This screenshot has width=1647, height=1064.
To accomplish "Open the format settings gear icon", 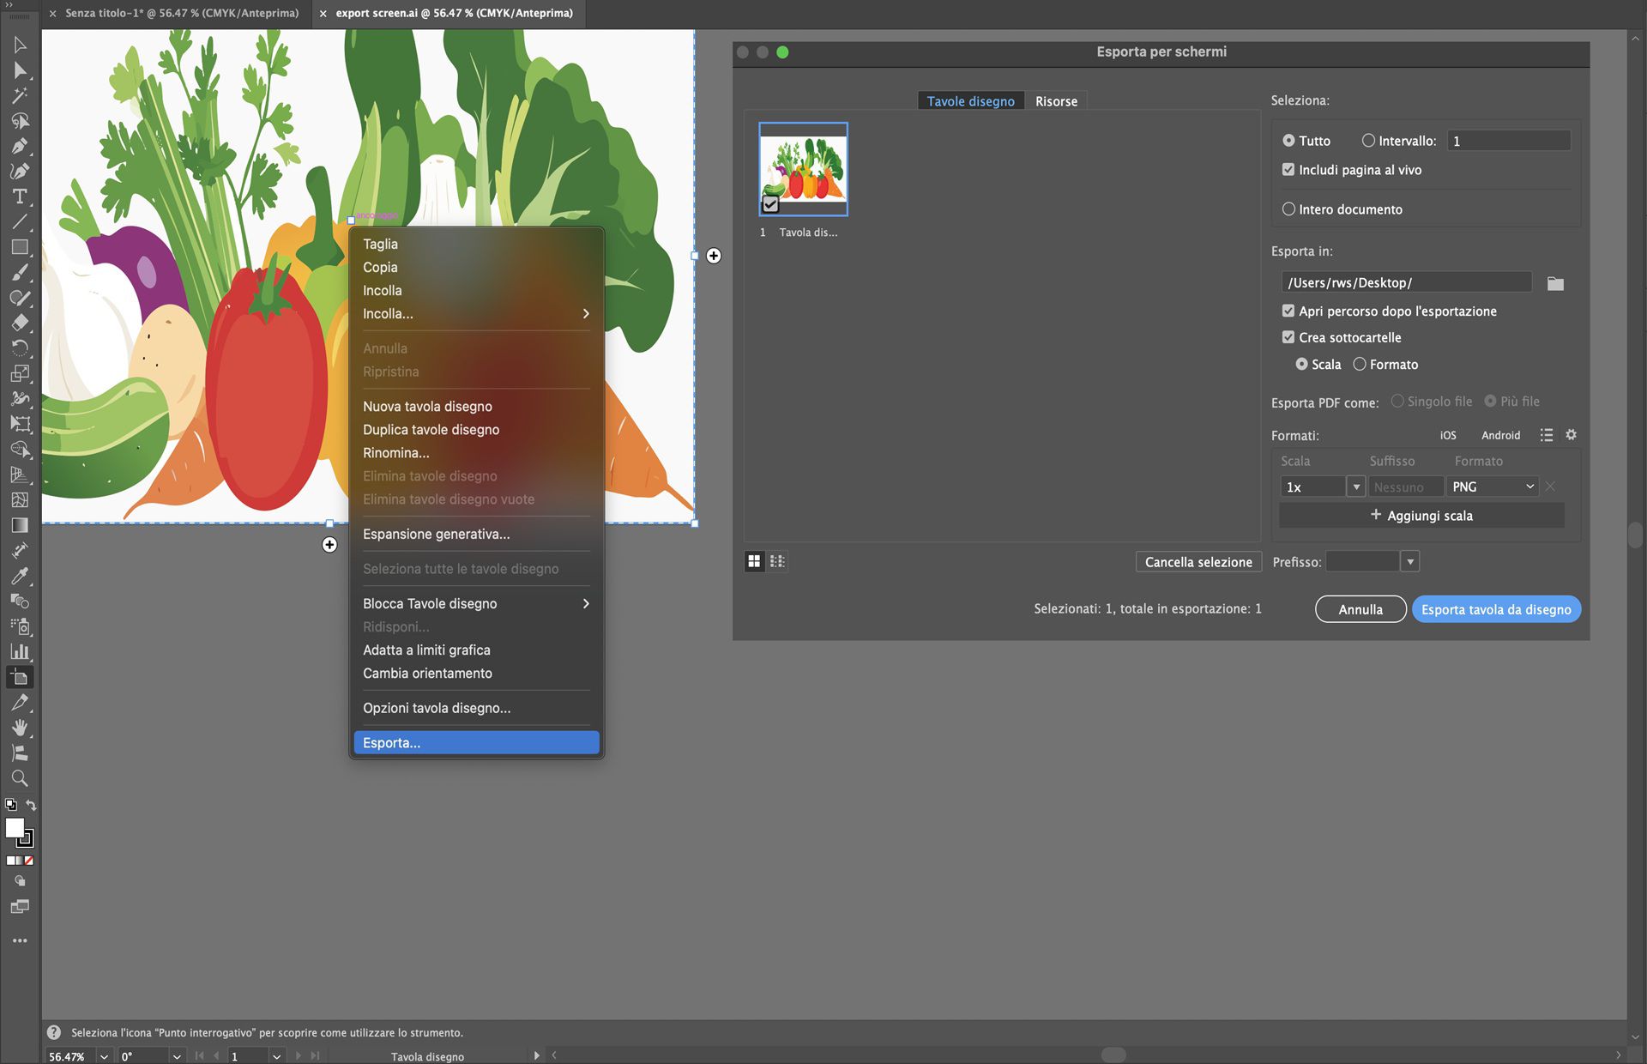I will pyautogui.click(x=1571, y=435).
